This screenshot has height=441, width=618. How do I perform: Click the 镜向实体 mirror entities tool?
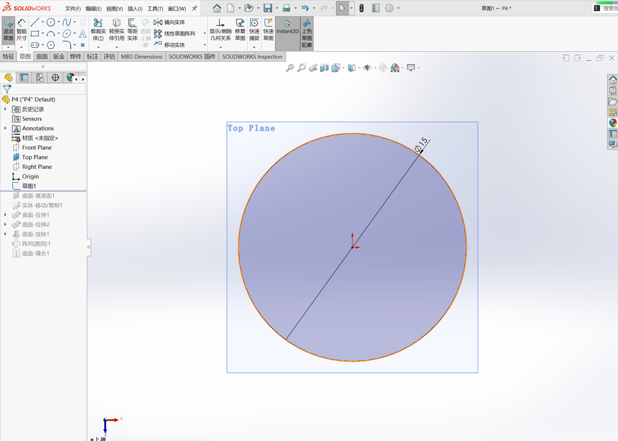coord(170,22)
